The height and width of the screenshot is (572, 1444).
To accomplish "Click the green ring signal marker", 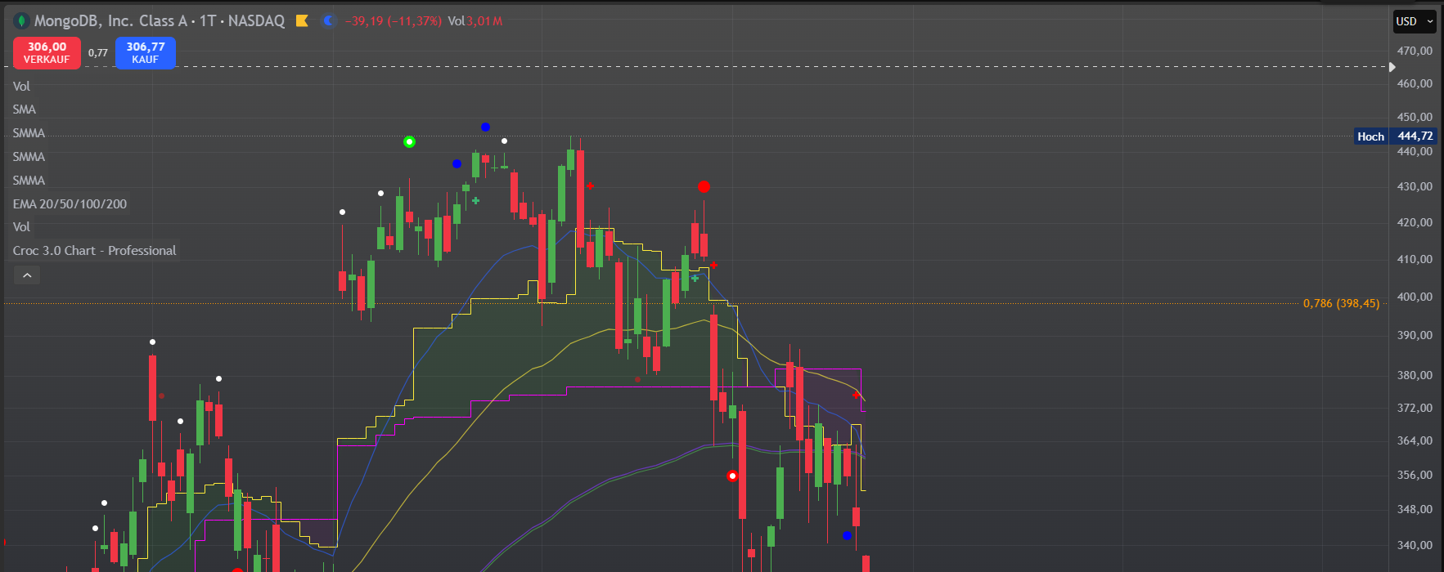I will click(410, 142).
